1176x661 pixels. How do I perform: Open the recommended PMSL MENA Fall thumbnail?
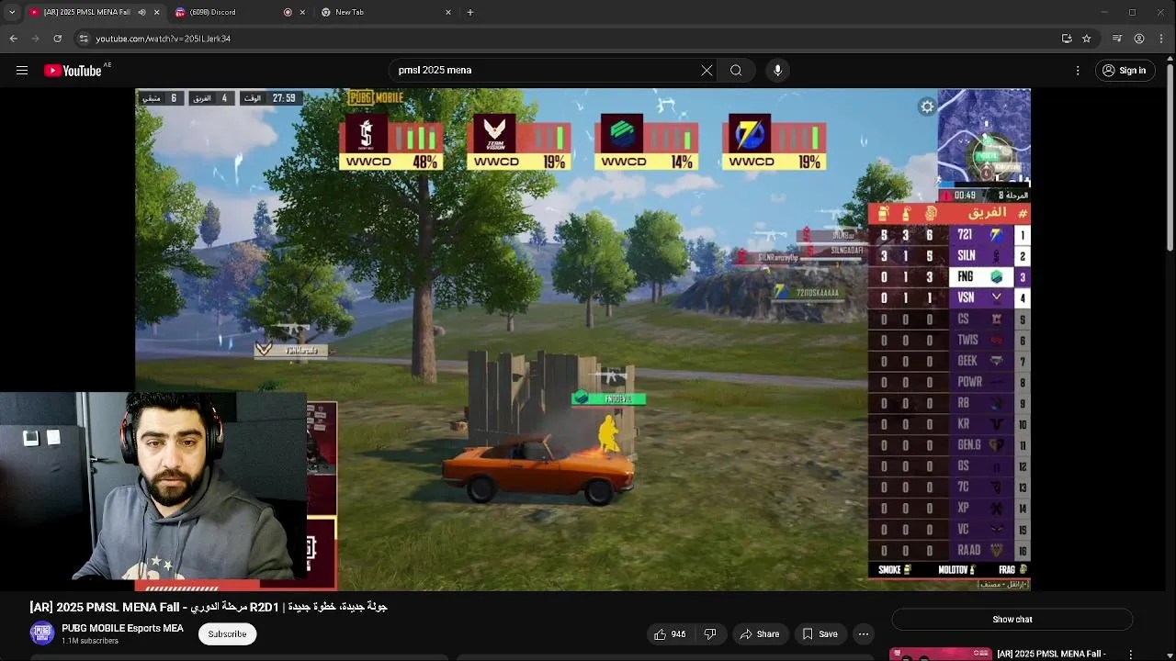point(939,655)
